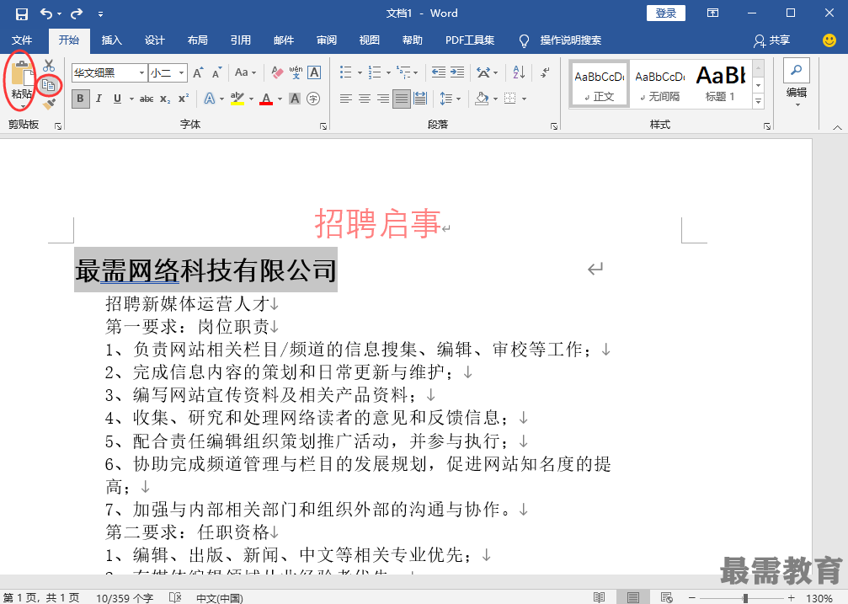This screenshot has width=848, height=604.
Task: Apply yellow text highlight color
Action: (237, 99)
